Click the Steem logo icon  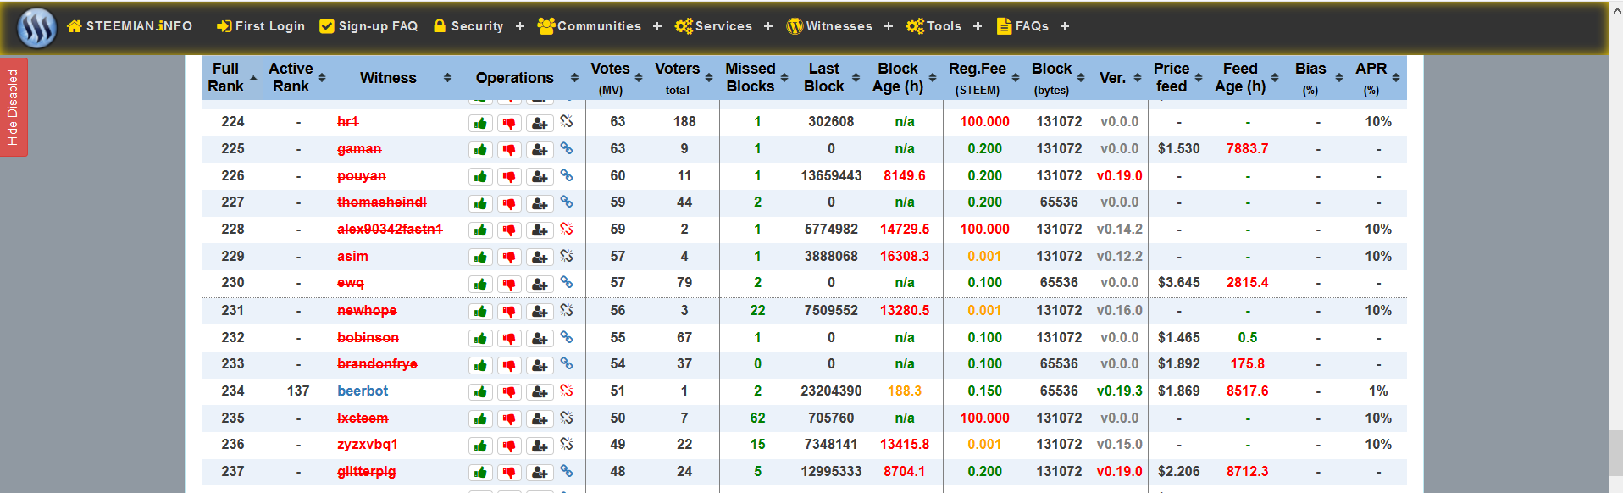(37, 27)
